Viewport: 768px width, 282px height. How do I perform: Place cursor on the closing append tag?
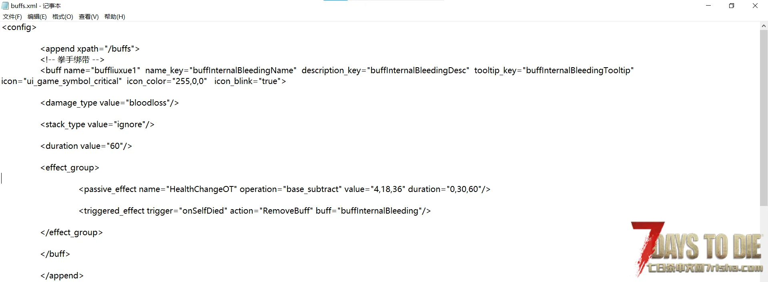tap(62, 276)
